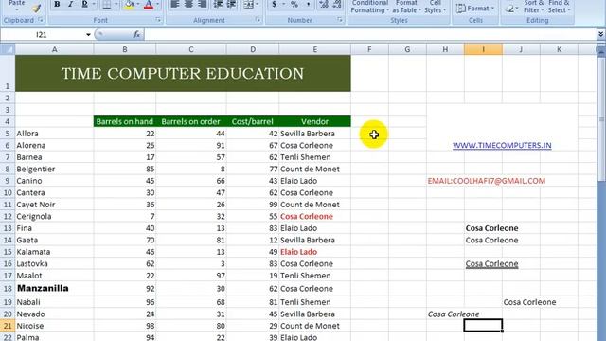
Task: Select column A header
Action: [x=55, y=49]
